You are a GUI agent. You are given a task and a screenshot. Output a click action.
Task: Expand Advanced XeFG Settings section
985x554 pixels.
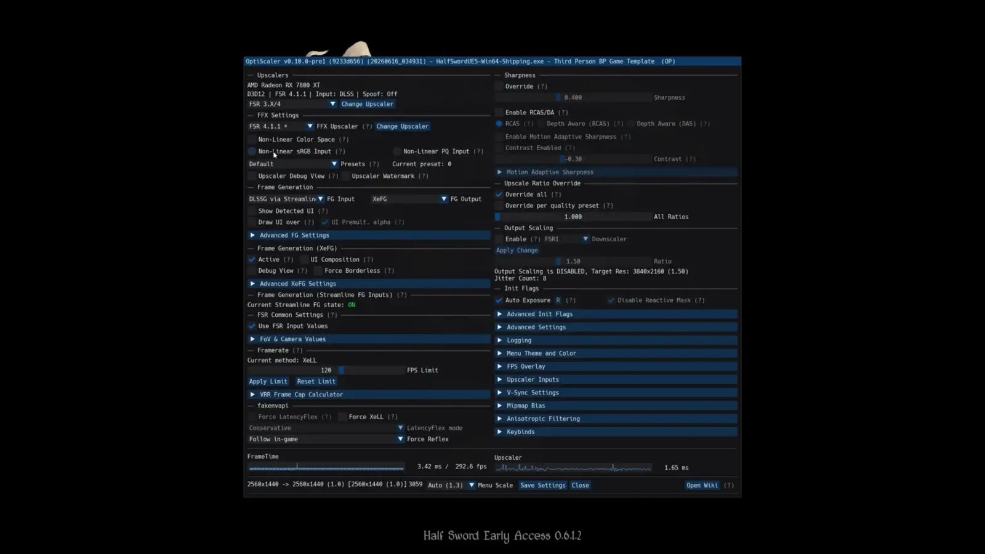(x=369, y=284)
